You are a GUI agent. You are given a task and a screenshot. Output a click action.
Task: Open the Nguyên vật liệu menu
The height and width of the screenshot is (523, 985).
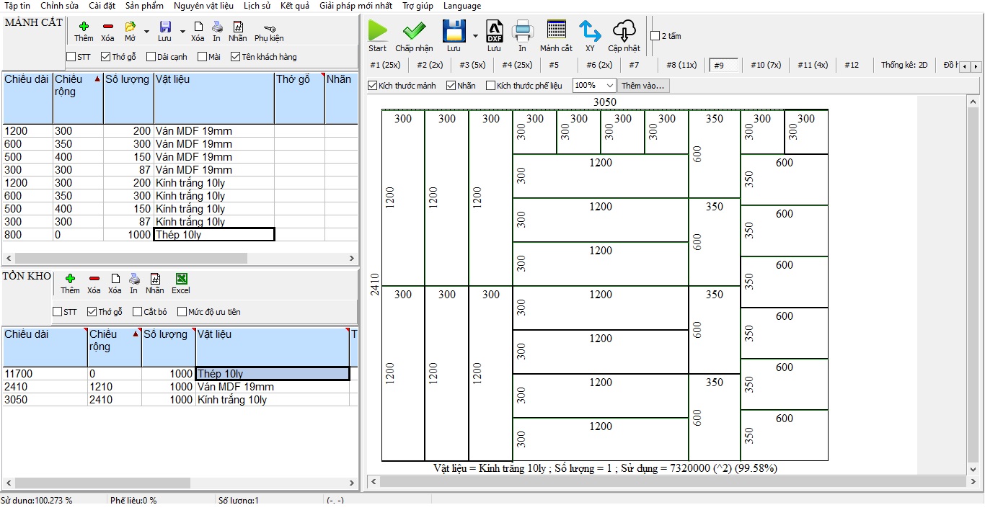tap(203, 6)
